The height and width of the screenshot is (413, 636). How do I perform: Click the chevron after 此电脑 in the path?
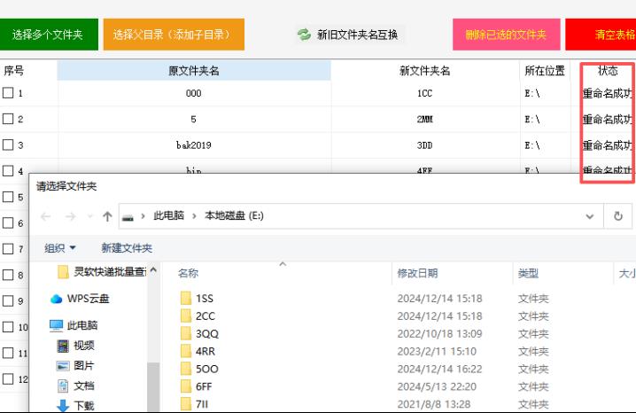(196, 216)
